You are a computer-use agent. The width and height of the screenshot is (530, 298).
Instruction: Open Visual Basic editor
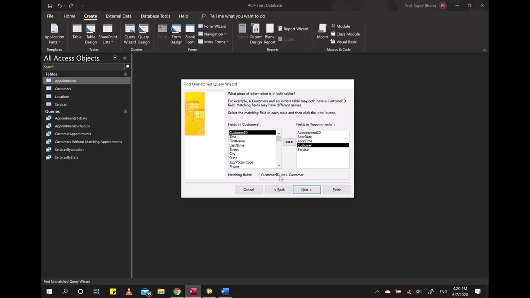pyautogui.click(x=343, y=42)
